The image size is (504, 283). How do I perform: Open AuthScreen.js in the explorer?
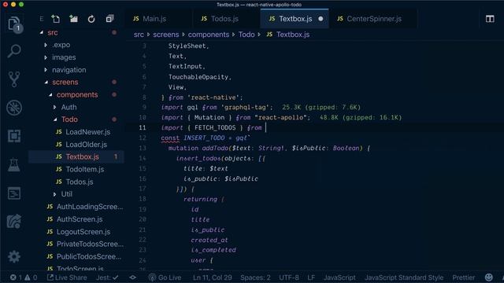tap(80, 219)
